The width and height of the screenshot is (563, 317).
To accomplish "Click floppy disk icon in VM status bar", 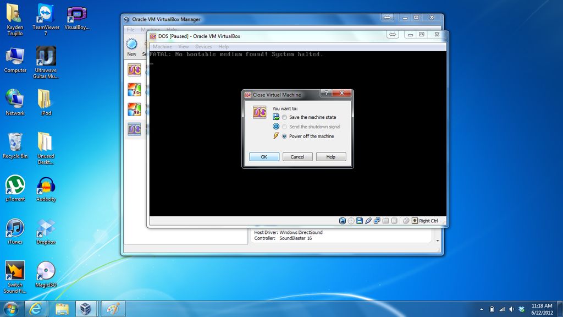I will (360, 221).
